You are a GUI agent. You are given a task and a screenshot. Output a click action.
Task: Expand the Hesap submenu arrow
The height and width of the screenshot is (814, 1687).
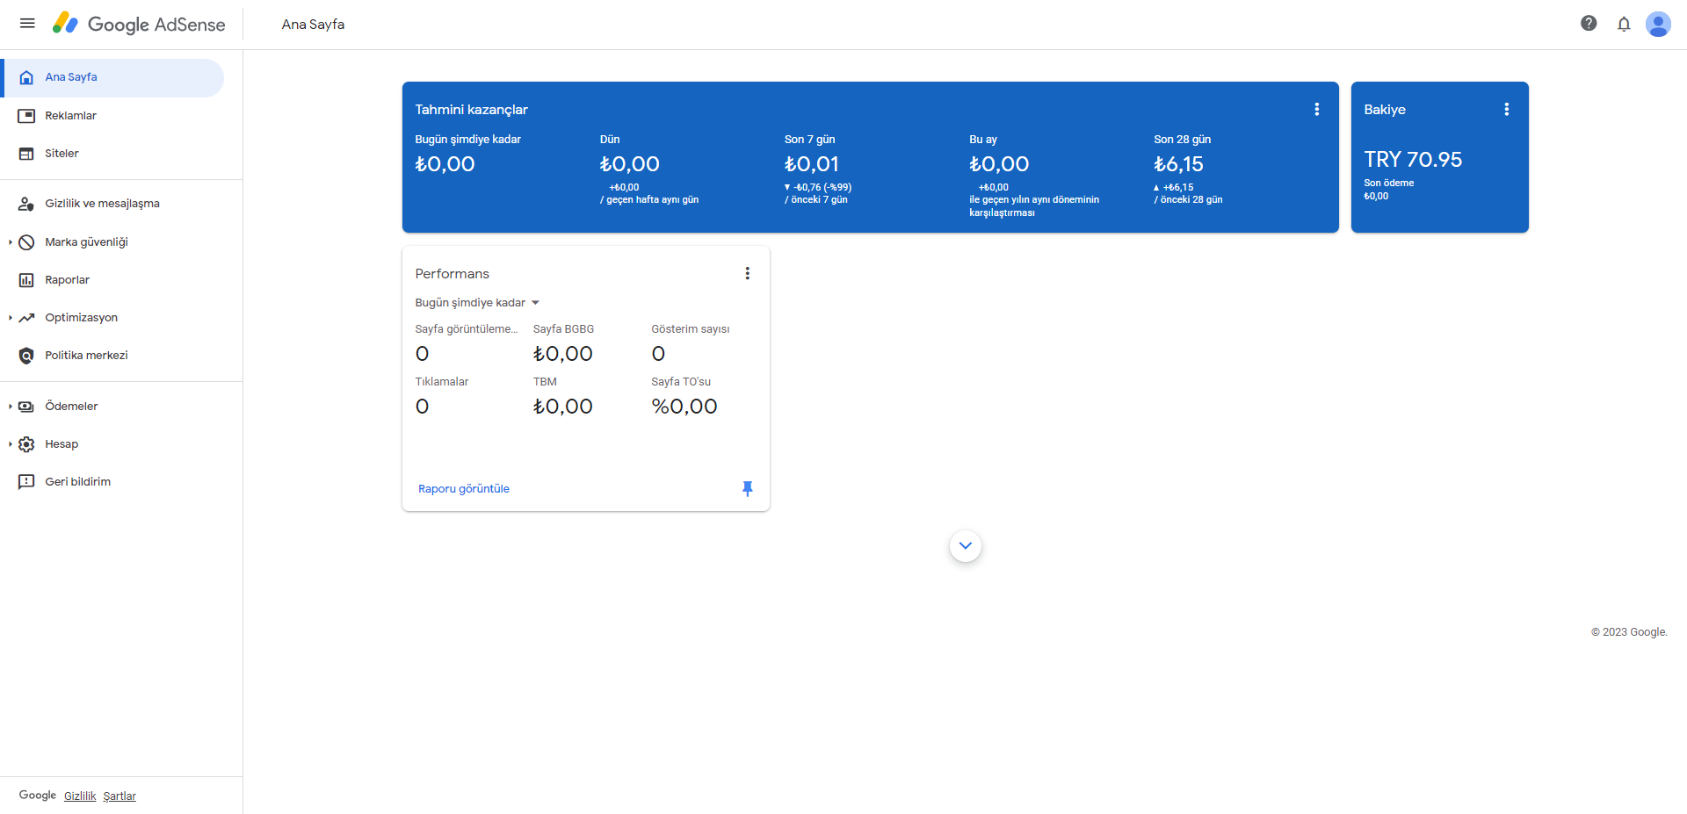pyautogui.click(x=10, y=444)
